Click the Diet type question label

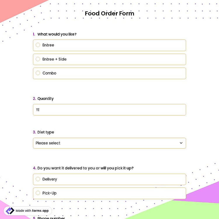pos(46,132)
